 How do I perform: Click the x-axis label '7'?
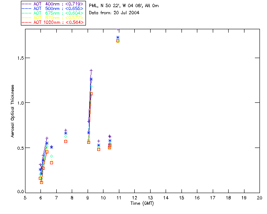[56, 198]
